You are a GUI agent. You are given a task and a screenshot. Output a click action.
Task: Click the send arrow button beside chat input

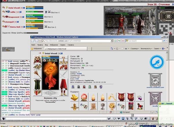[109, 119]
